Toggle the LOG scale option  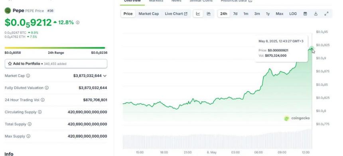click(x=293, y=14)
